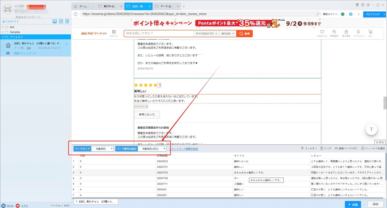Open the ページタイプ 自動識別 dropdown
This screenshot has height=208, width=387.
point(103,149)
